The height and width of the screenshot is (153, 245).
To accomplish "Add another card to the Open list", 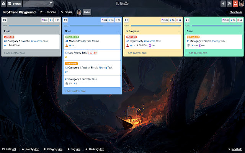I will pyautogui.click(x=75, y=91).
